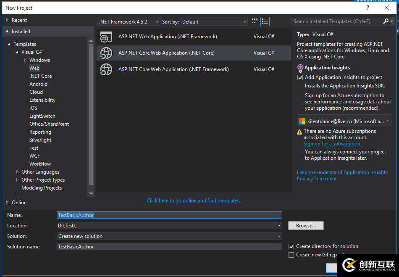The width and height of the screenshot is (399, 277).
Task: Expand the Recent section
Action: point(8,20)
